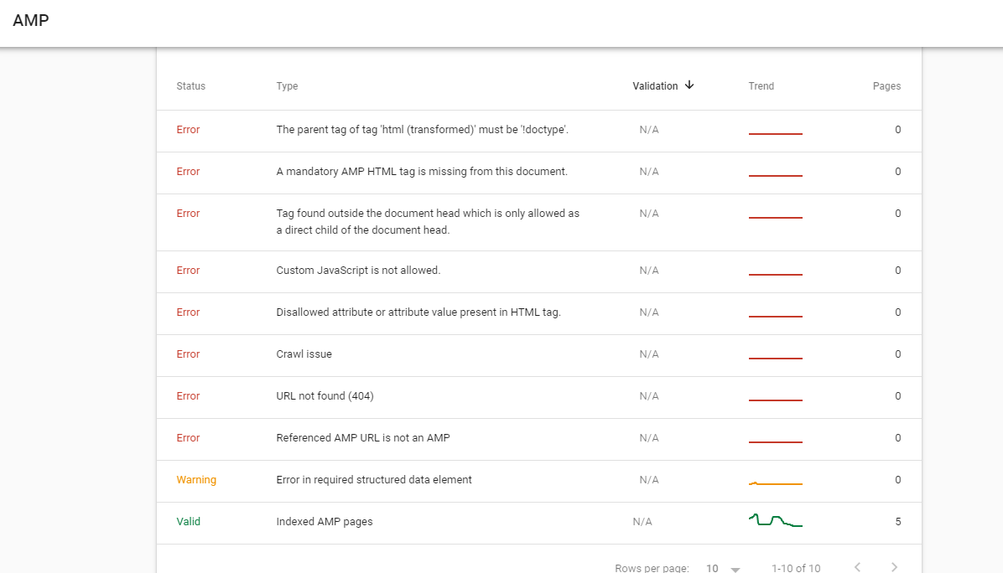Click the Pages column header
This screenshot has height=573, width=1003.
pos(886,86)
